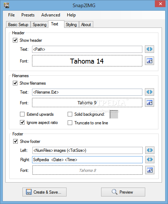The width and height of the screenshot is (168, 204).
Task: Insert tag into footer Right field
Action: tap(150, 159)
